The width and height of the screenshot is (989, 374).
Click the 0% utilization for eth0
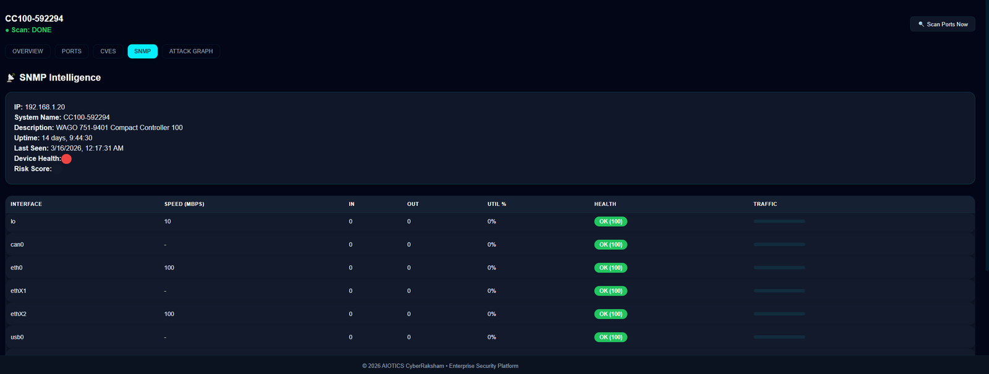(492, 268)
